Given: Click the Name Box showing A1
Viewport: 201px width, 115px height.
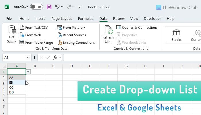Looking at the screenshot, I should click(14, 57).
